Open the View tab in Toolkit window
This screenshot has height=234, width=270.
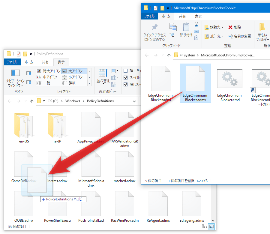point(198,16)
